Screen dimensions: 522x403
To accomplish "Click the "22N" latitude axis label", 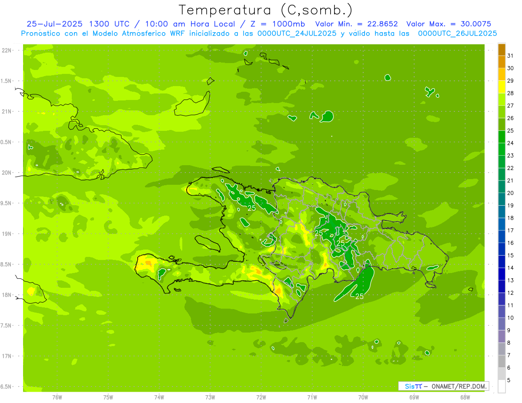I will 7,50.
